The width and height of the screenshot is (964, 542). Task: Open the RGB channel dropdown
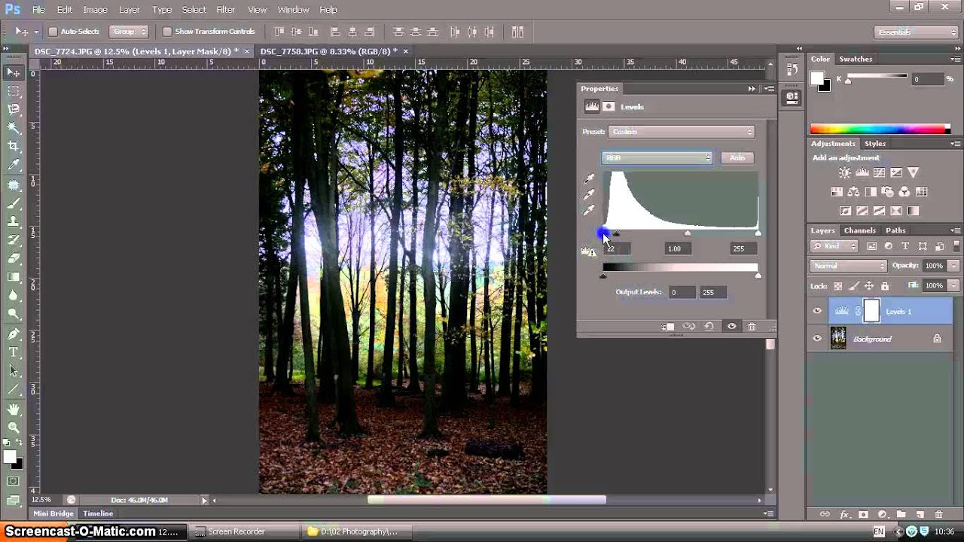coord(657,158)
